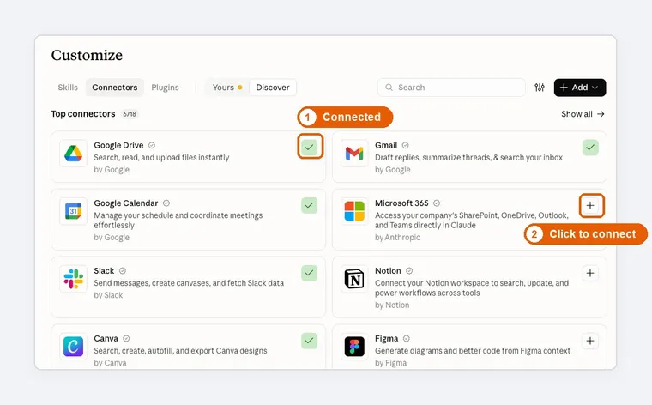Toggle the Slack connected checkmark
This screenshot has width=652, height=405.
click(310, 273)
